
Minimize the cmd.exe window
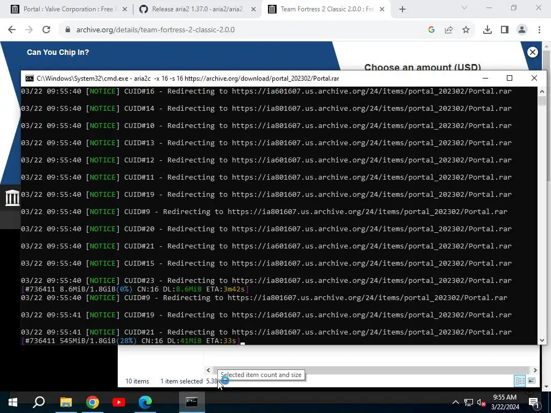click(485, 78)
